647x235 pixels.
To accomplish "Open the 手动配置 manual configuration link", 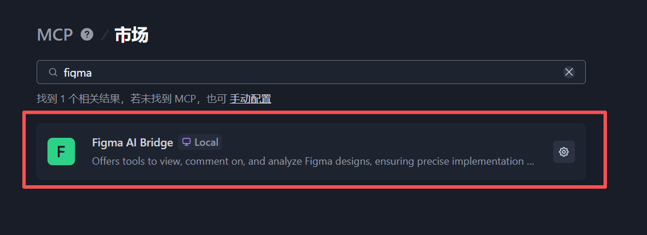I will [x=250, y=99].
